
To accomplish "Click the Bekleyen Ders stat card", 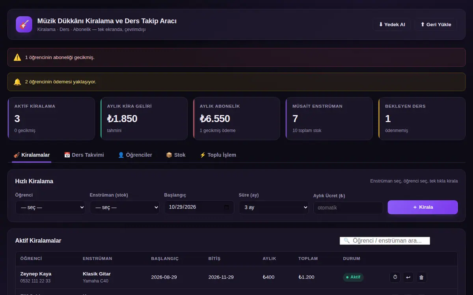I will pos(422,119).
